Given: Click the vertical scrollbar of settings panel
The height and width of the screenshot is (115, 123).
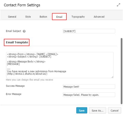Looking at the screenshot, I should (x=121, y=71).
